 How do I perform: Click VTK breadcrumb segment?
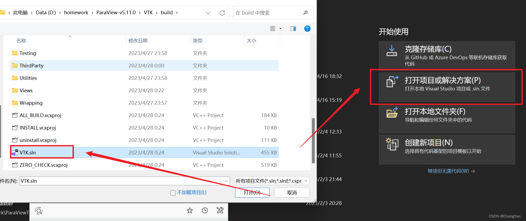click(148, 13)
